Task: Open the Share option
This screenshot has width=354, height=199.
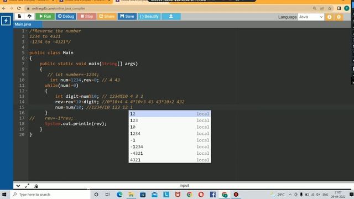Action: tap(107, 16)
